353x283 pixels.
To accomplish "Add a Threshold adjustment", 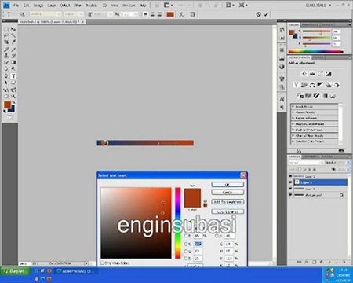I will (317, 96).
